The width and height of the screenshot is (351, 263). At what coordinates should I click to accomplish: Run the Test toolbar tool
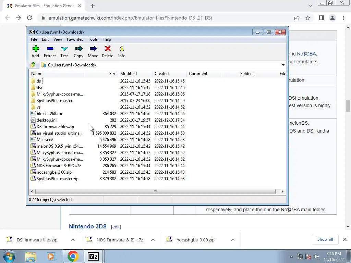coord(64,49)
